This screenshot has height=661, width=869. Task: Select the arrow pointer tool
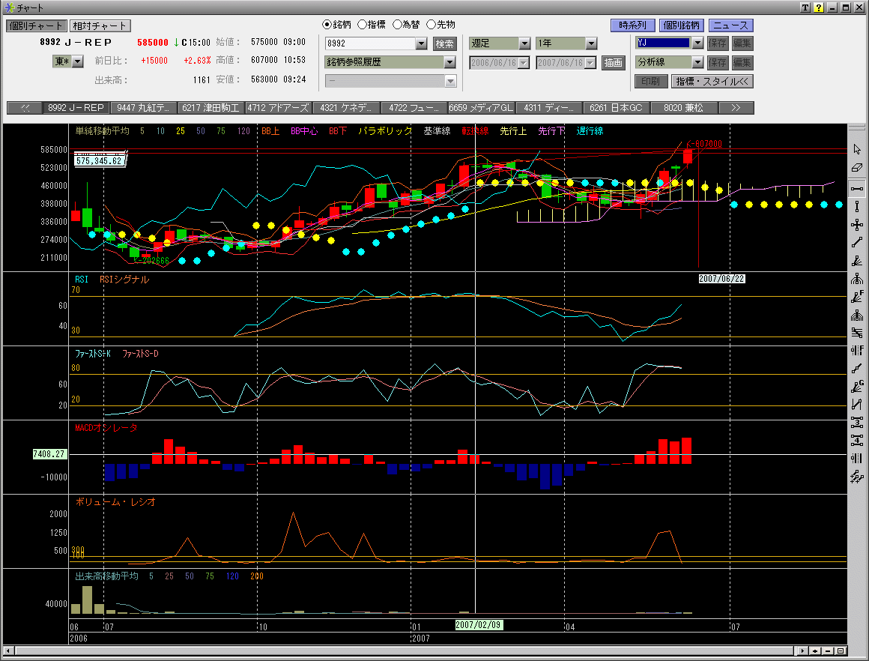(857, 149)
